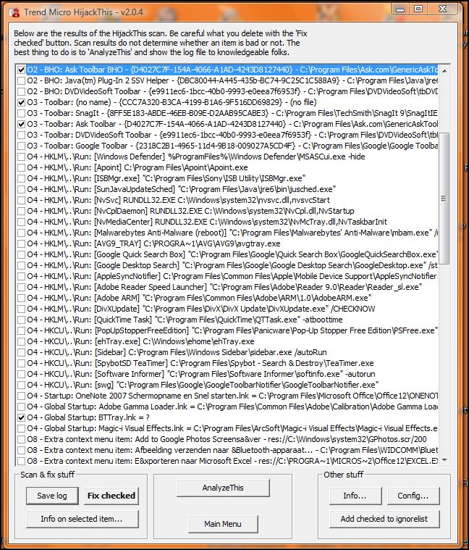The image size is (469, 550).
Task: Tick the Google Toolbar entry checkbox
Action: coord(22,146)
